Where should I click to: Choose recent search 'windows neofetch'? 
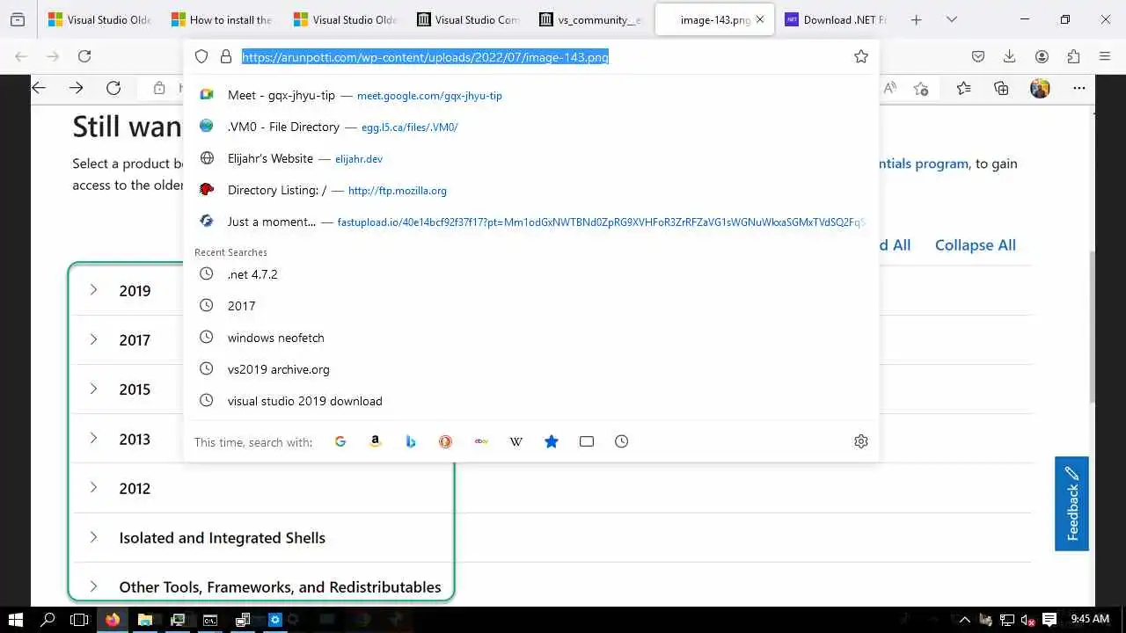pos(531,338)
